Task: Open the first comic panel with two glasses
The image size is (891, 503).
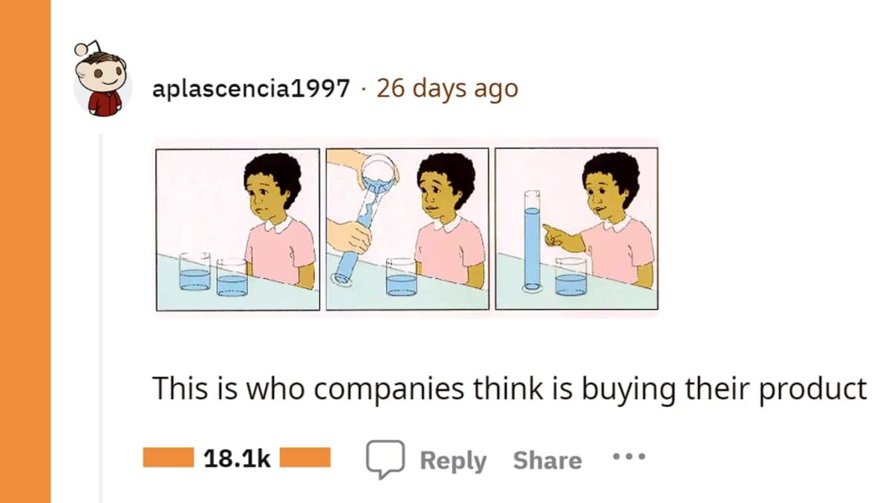Action: 238,229
